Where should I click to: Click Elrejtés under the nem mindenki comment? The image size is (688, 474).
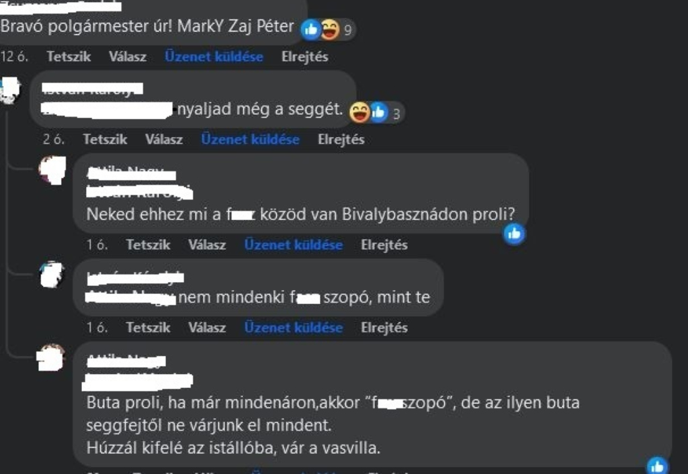coord(384,328)
